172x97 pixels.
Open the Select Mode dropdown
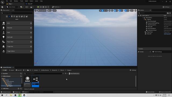12,7
